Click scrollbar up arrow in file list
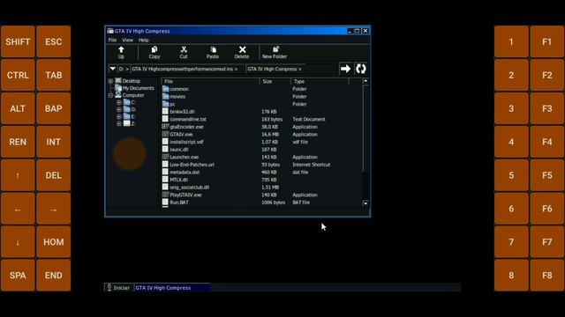565x317 pixels. coord(365,81)
